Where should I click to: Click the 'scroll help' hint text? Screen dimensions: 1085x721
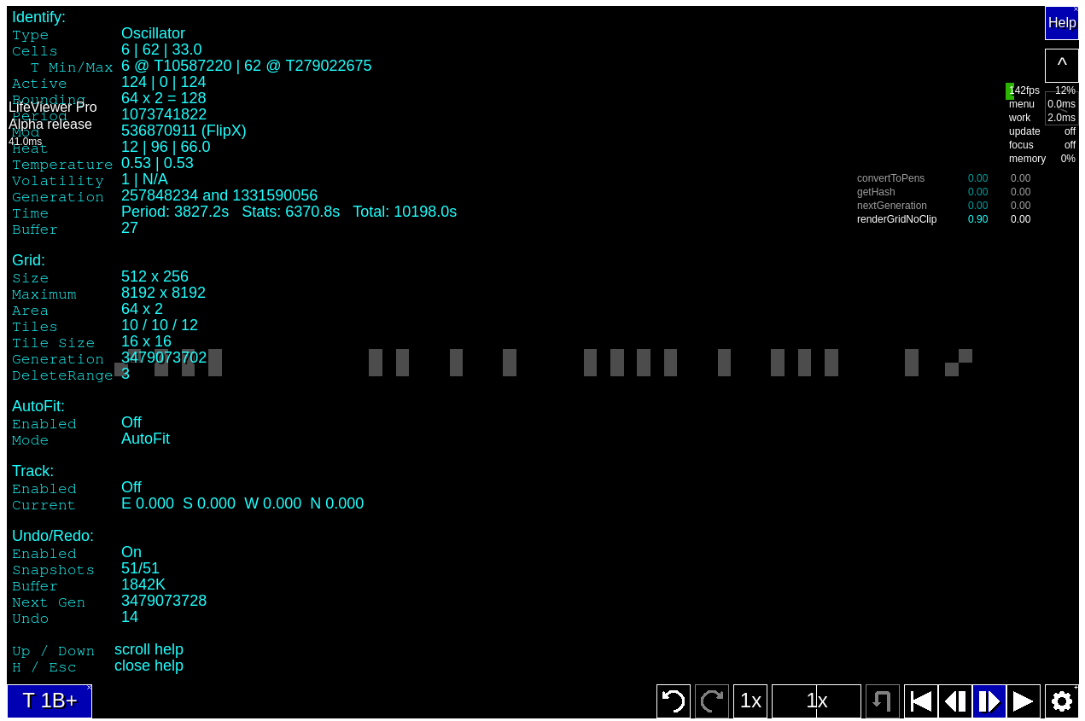(149, 649)
